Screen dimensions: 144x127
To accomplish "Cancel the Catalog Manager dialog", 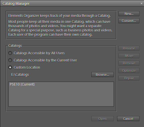I will (128, 119).
